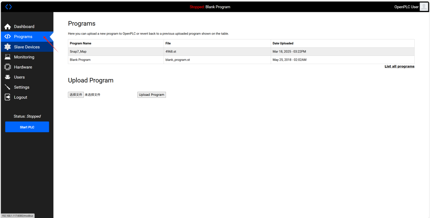Viewport: 430px width, 218px height.
Task: Click the Users icon in sidebar
Action: (7, 77)
